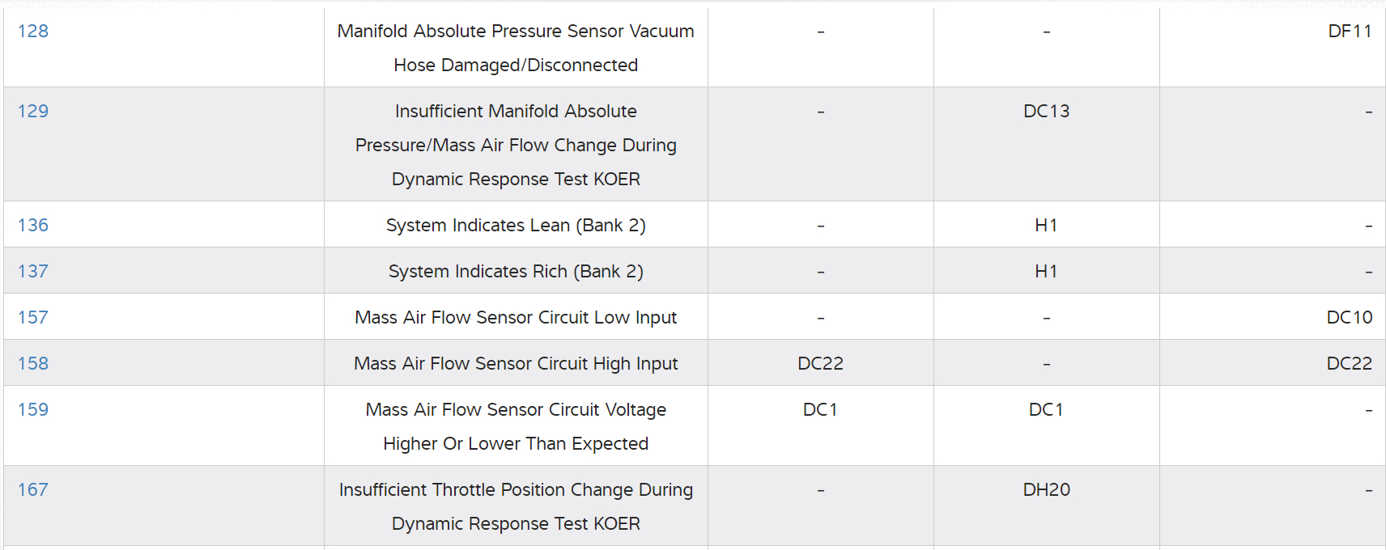Open code 128 link
Image resolution: width=1386 pixels, height=550 pixels.
(33, 32)
